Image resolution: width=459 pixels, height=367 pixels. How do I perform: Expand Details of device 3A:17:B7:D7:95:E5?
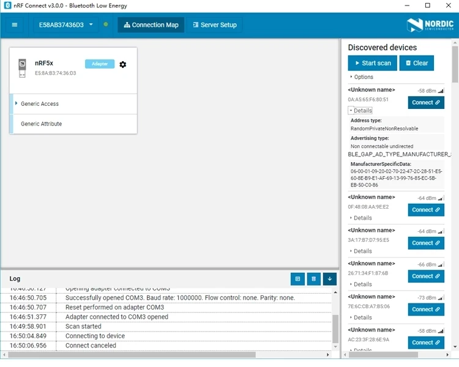pos(360,251)
